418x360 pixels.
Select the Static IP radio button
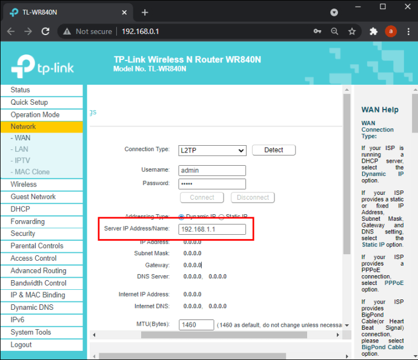[221, 217]
